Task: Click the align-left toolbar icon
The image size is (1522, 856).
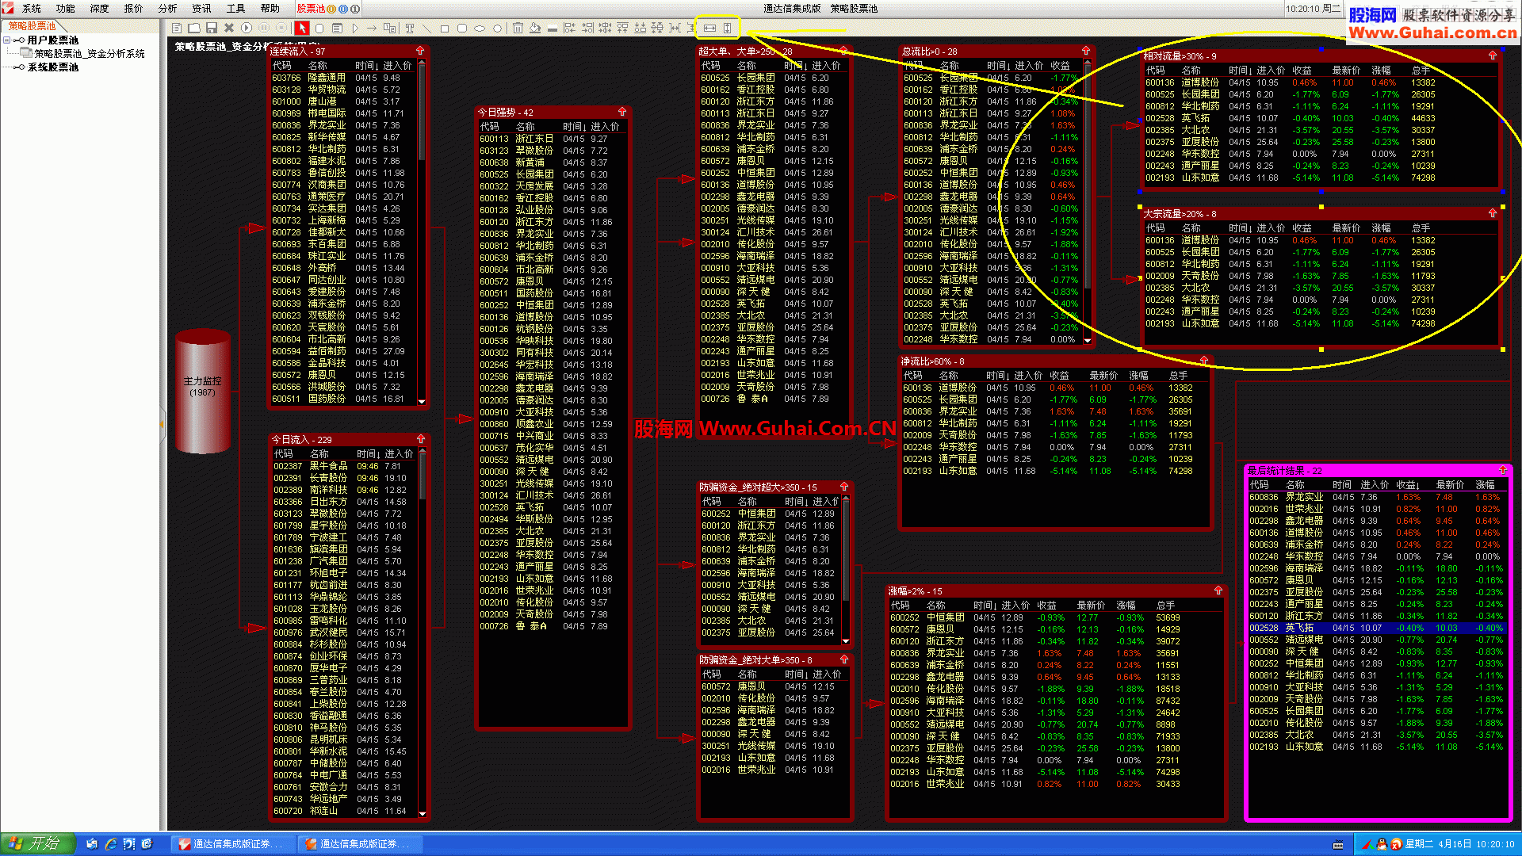Action: (x=569, y=28)
